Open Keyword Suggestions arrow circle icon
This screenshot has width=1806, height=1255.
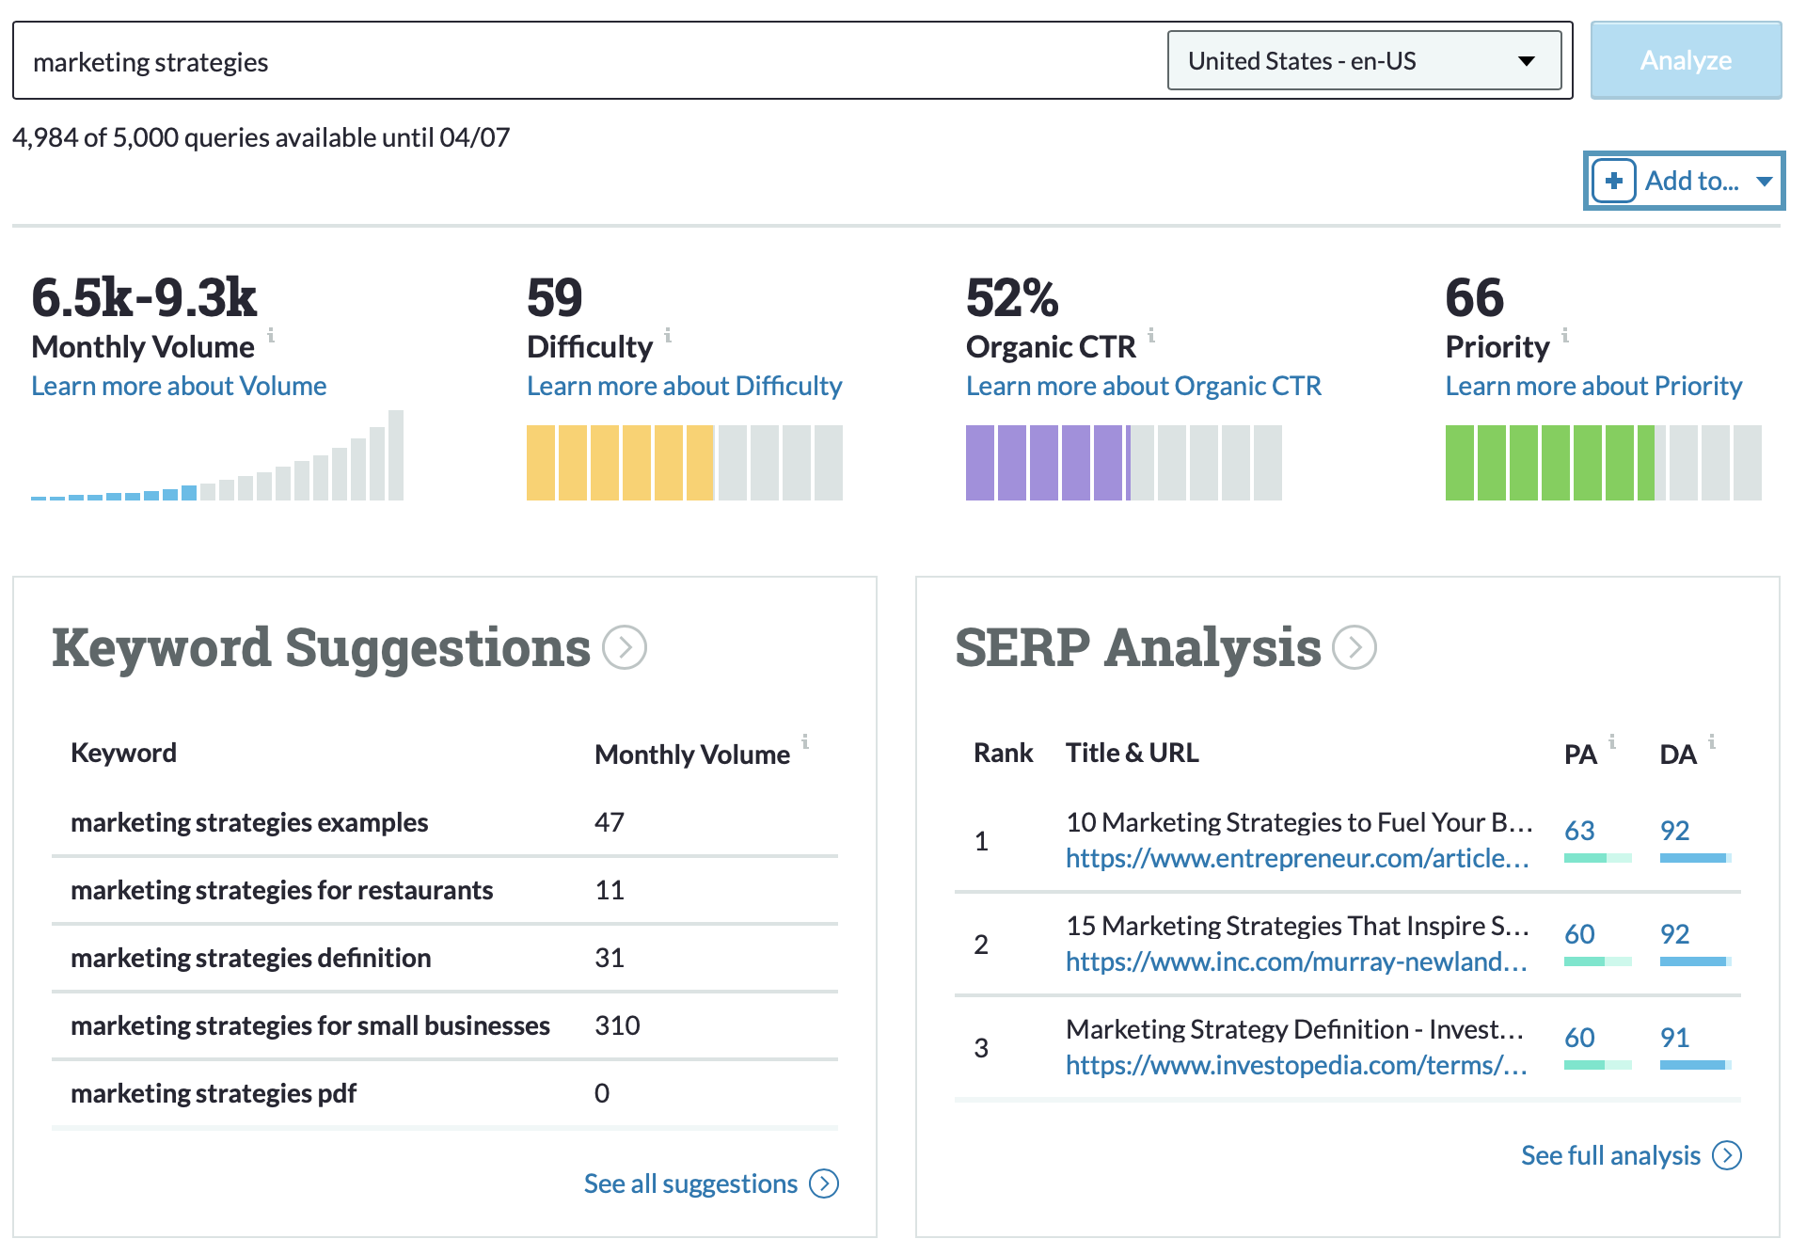625,647
